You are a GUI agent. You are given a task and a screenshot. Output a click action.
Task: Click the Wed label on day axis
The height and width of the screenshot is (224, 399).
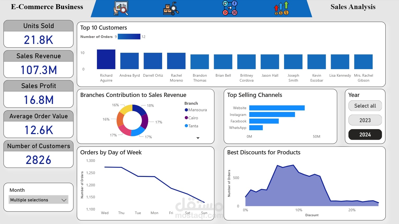(x=105, y=213)
